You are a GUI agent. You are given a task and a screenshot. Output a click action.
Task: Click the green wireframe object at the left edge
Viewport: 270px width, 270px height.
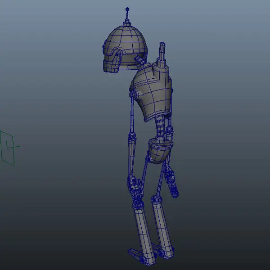10,148
